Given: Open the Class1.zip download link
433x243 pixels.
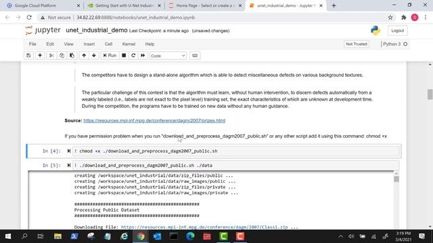Looking at the screenshot, I should [204, 227].
